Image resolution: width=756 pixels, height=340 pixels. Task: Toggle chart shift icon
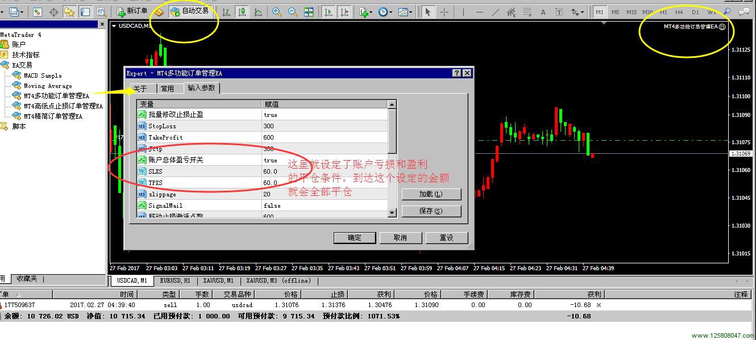344,11
